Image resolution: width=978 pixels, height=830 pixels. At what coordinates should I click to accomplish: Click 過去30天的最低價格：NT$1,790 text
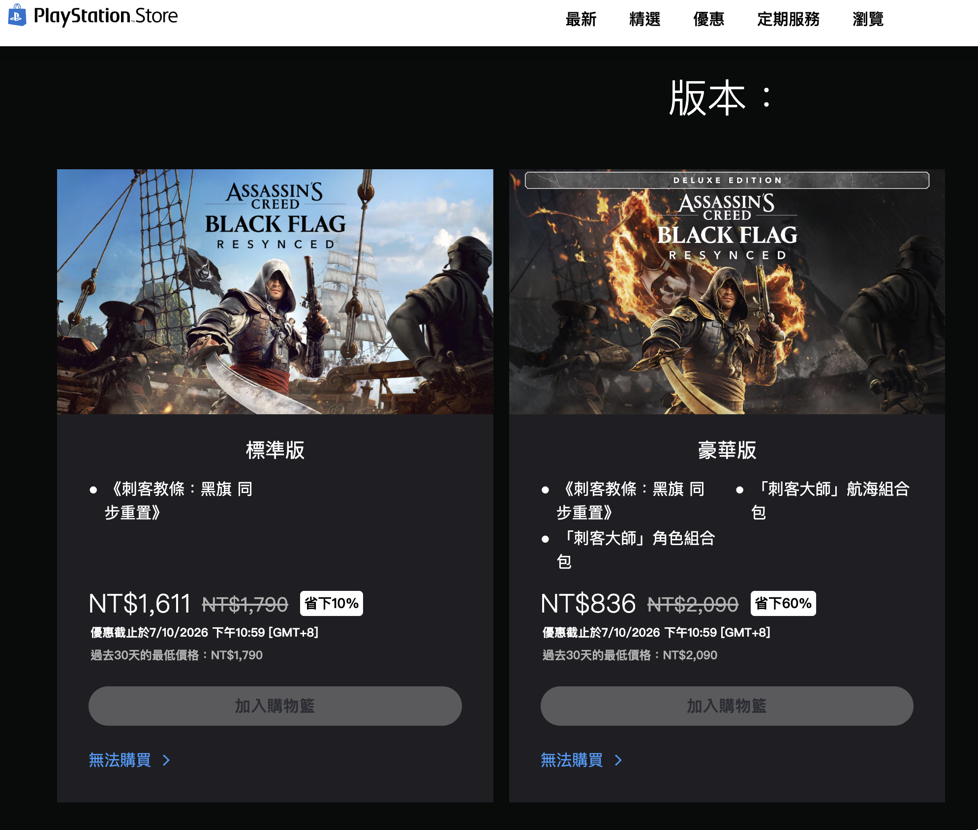pos(177,655)
